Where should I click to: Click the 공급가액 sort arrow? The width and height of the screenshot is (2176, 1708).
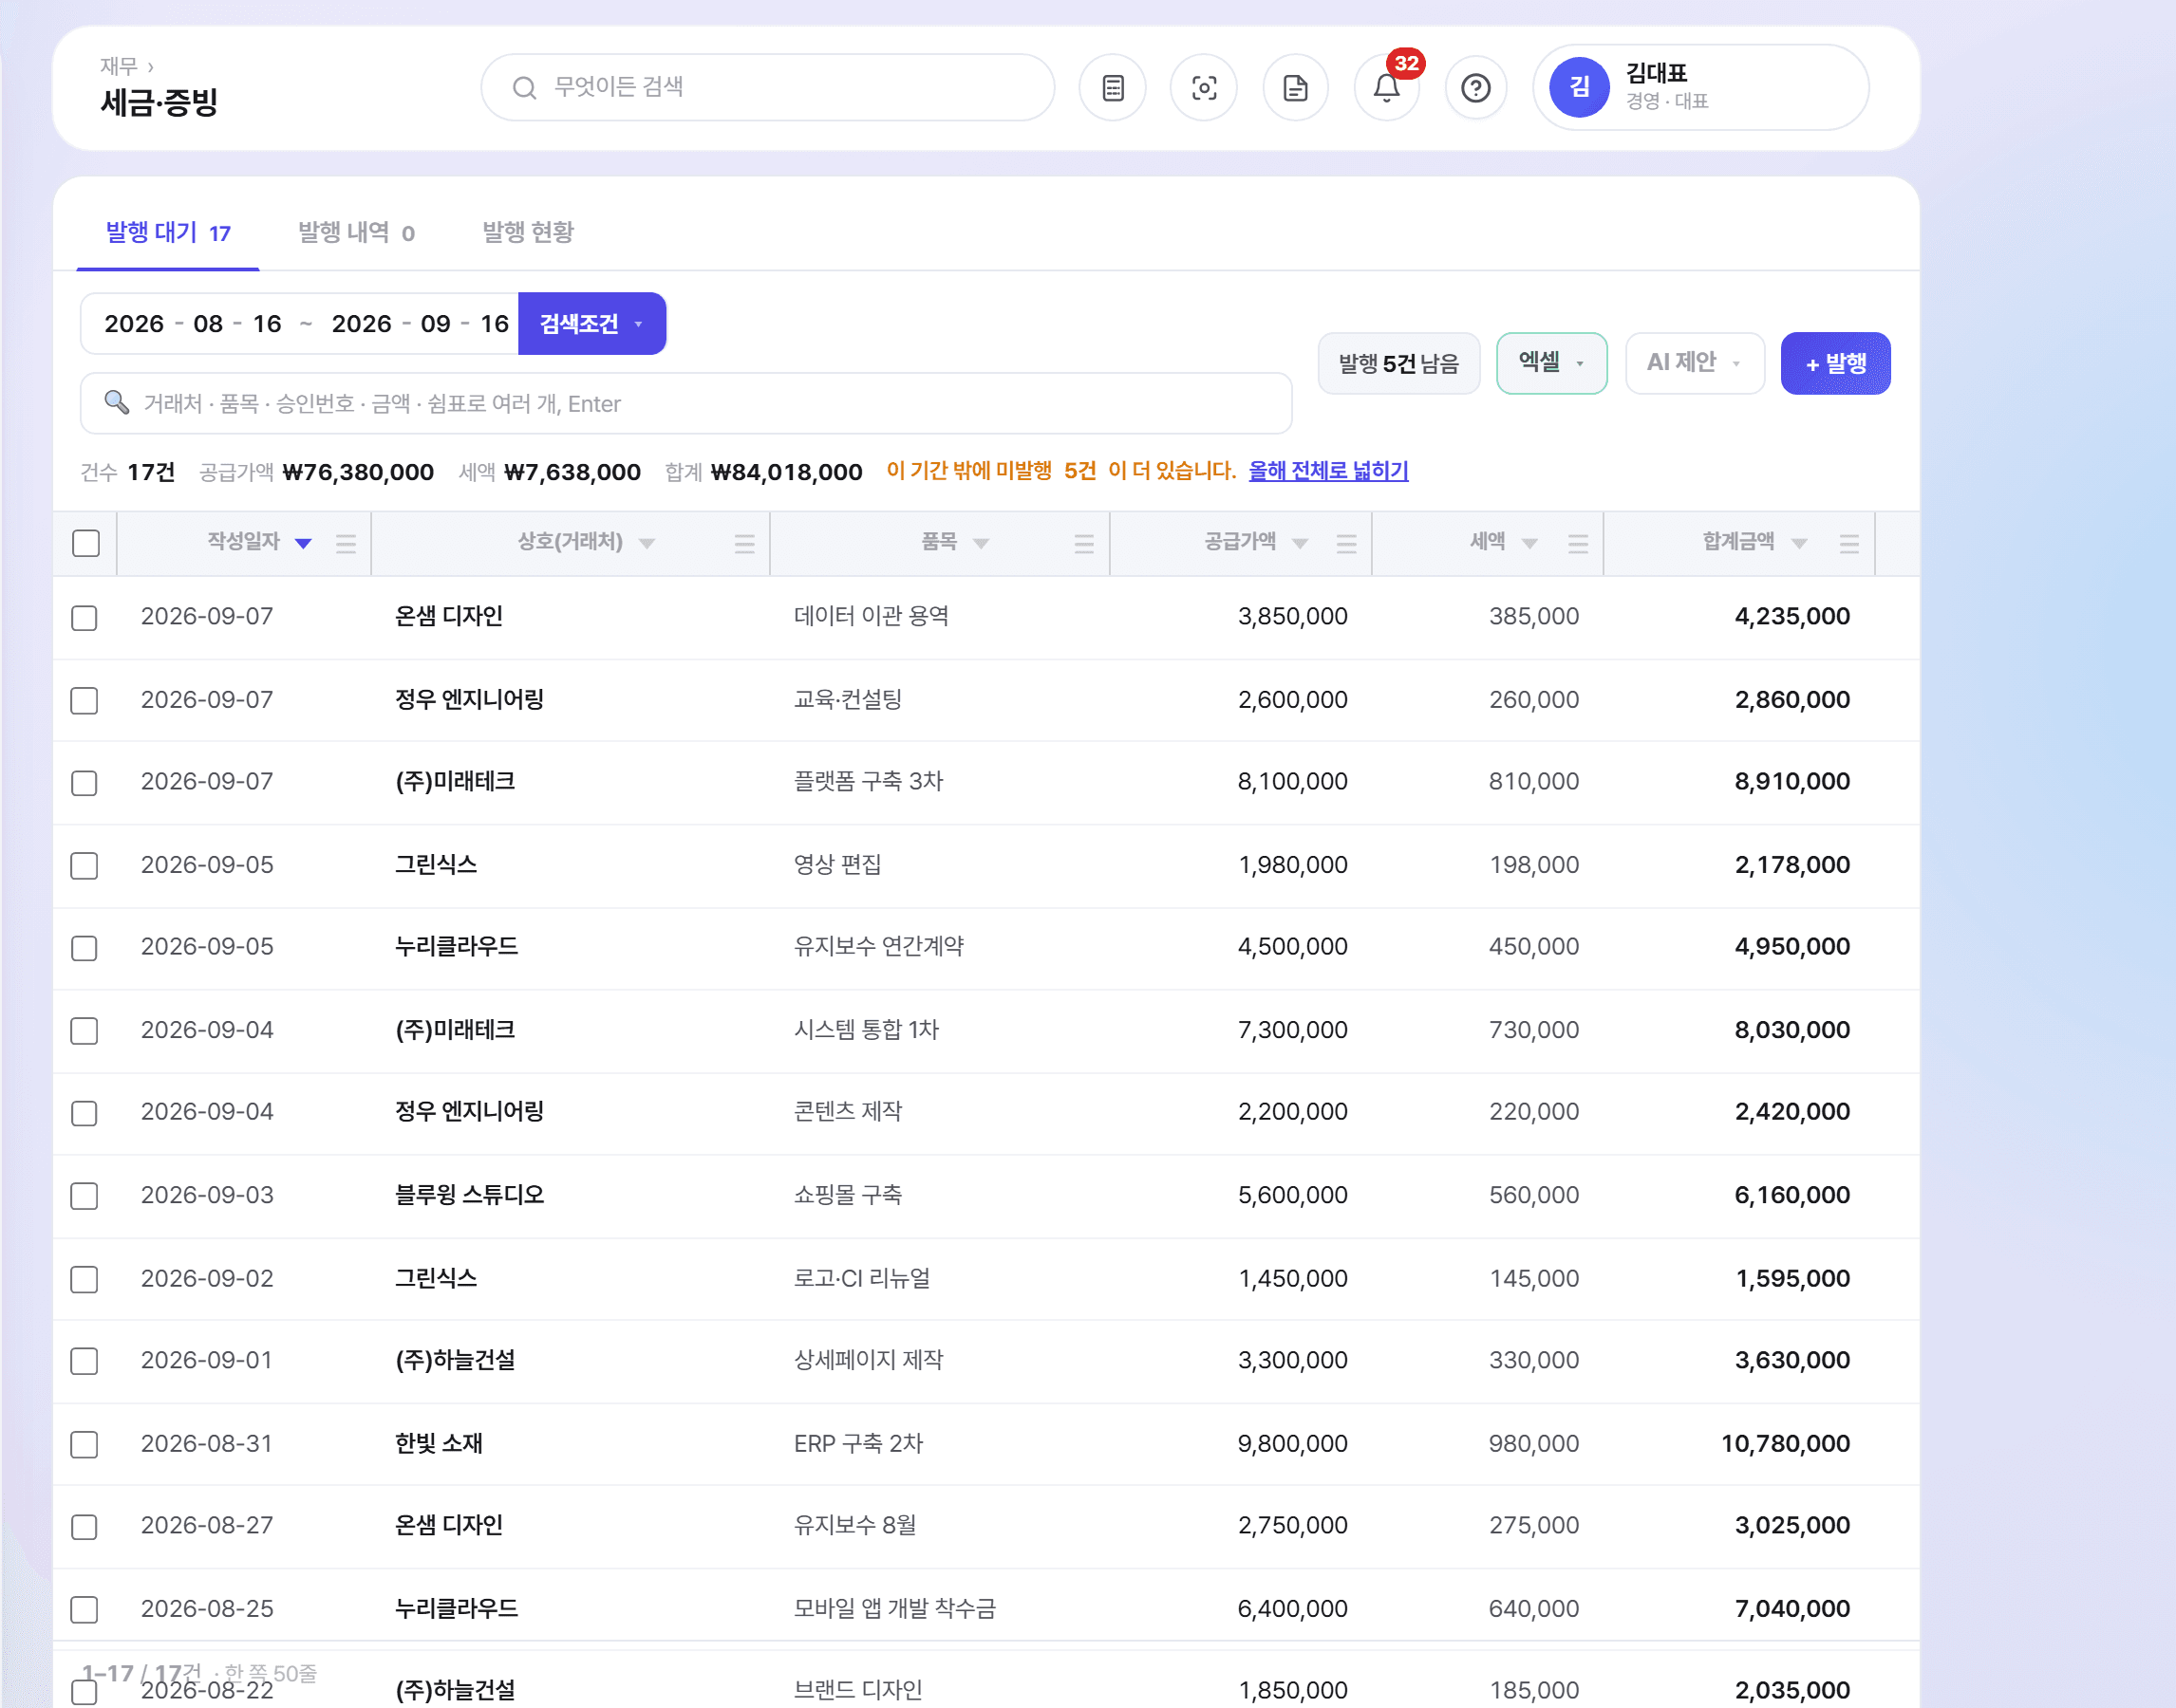coord(1300,543)
